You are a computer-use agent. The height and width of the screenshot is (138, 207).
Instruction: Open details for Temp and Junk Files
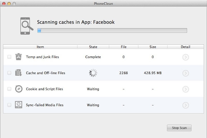coord(186,57)
